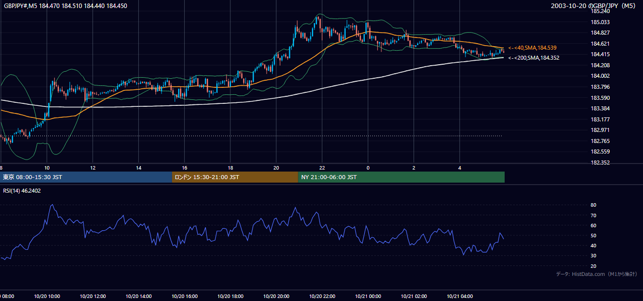Click the 184.415 price axis label
This screenshot has width=643, height=301.
[x=600, y=54]
